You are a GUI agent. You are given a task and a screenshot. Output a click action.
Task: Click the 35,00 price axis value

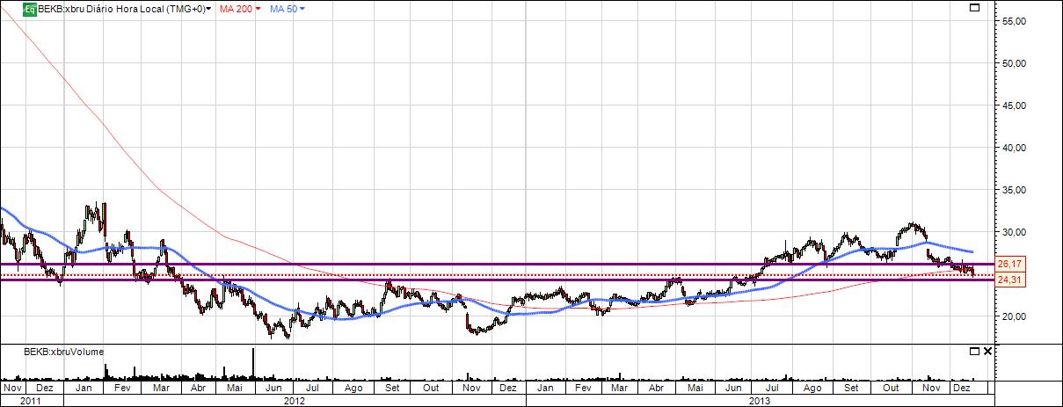[1015, 190]
